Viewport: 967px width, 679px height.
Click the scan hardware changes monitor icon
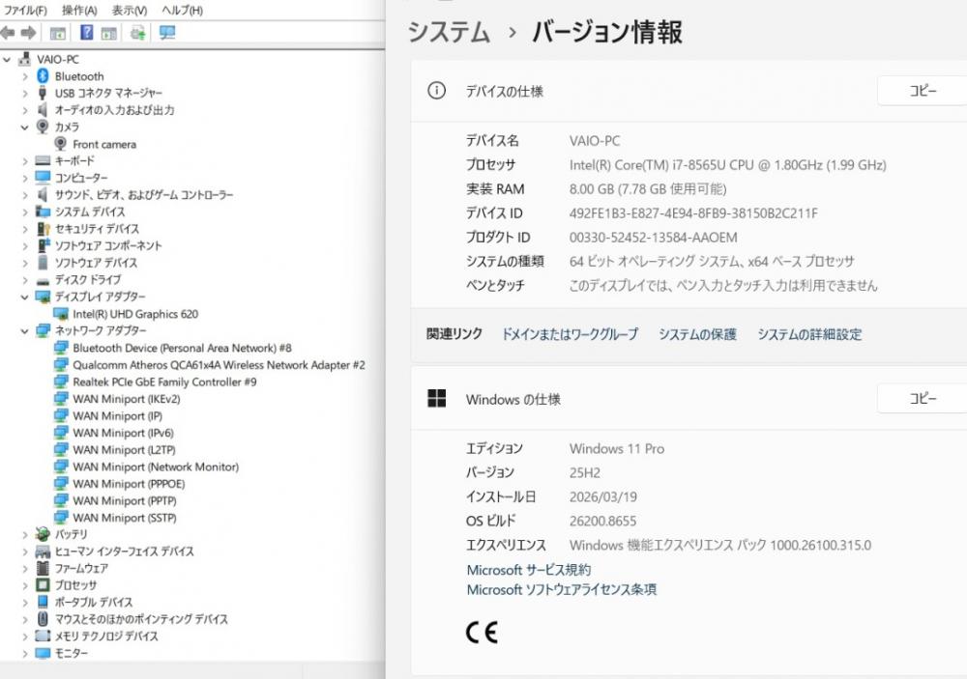[167, 33]
